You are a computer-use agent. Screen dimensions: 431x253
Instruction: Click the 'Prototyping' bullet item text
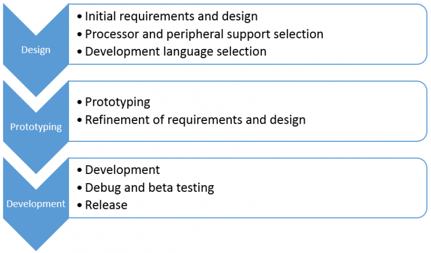117,102
